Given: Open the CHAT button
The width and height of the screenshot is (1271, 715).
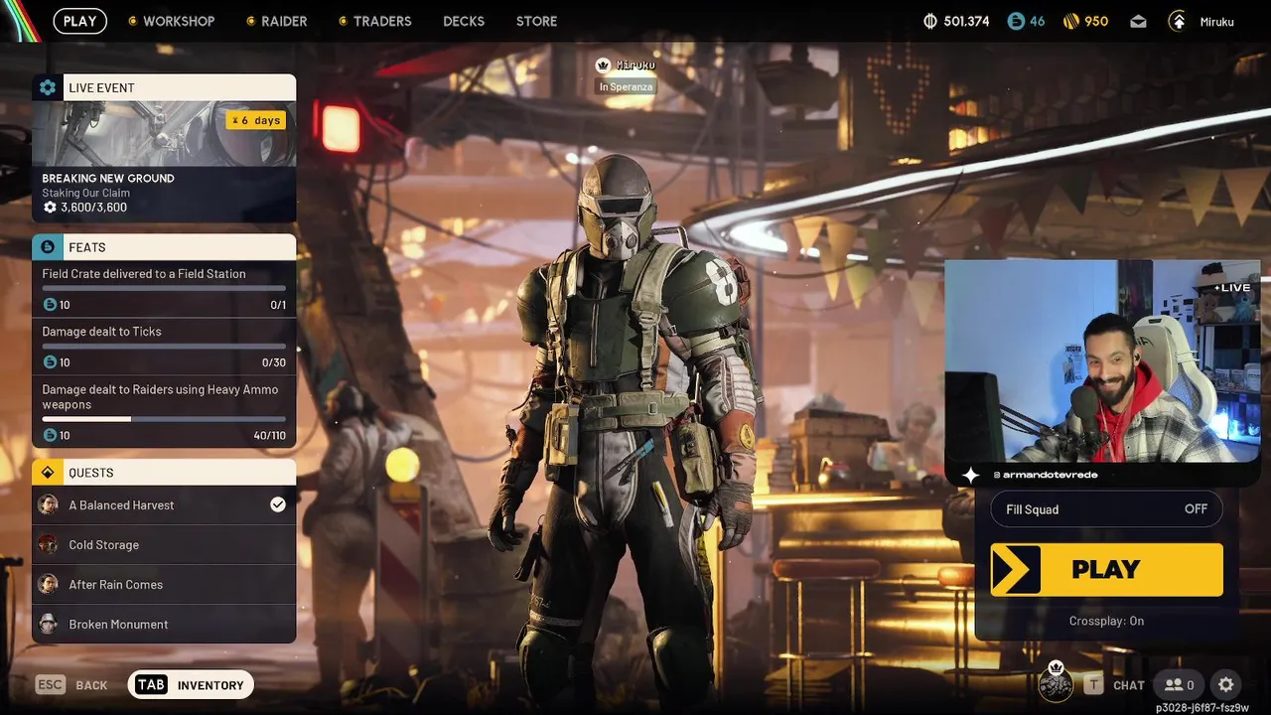Looking at the screenshot, I should pyautogui.click(x=1115, y=685).
